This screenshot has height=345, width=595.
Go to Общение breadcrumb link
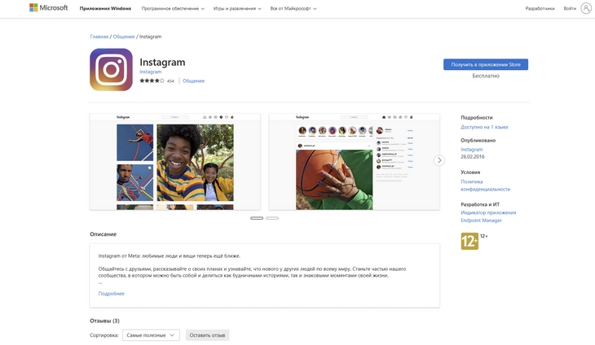point(124,37)
